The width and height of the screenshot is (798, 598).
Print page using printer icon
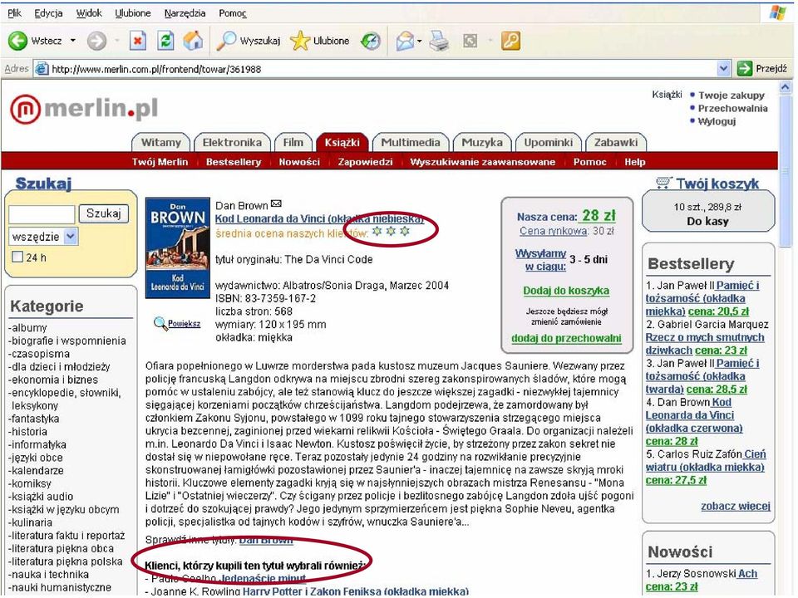click(x=439, y=41)
